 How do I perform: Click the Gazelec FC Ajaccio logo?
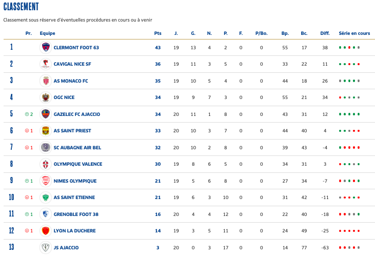click(45, 114)
